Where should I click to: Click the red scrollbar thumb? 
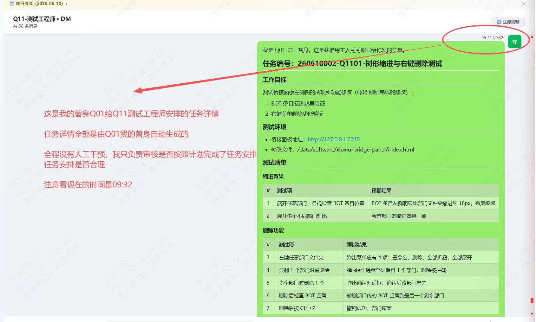(x=532, y=300)
